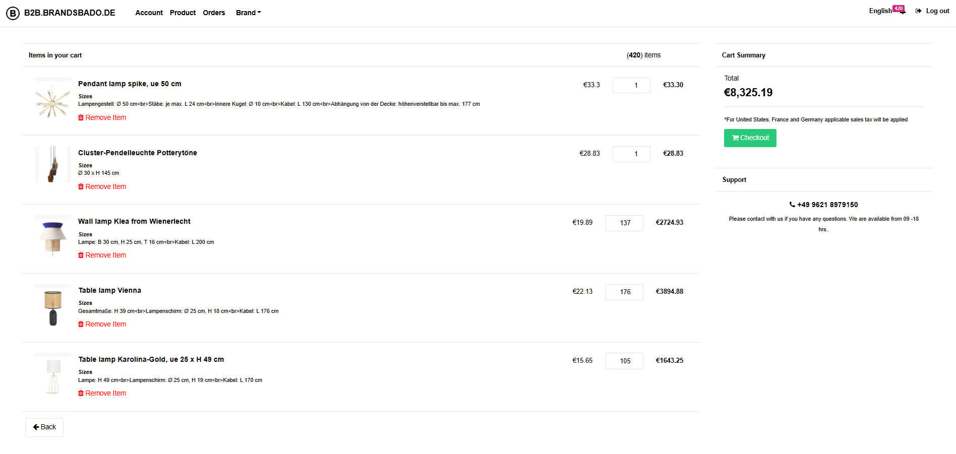Navigate to the Product menu
This screenshot has height=454, width=956.
tap(183, 13)
